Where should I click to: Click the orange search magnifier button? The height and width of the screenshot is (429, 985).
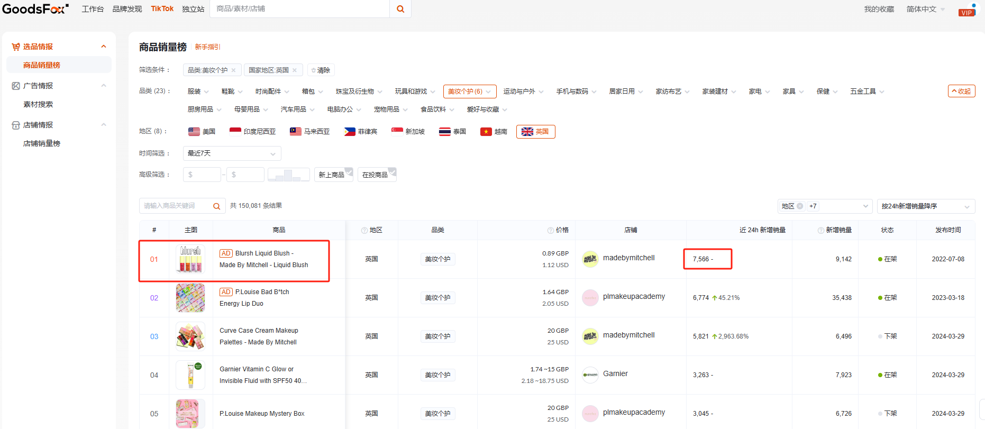(400, 9)
